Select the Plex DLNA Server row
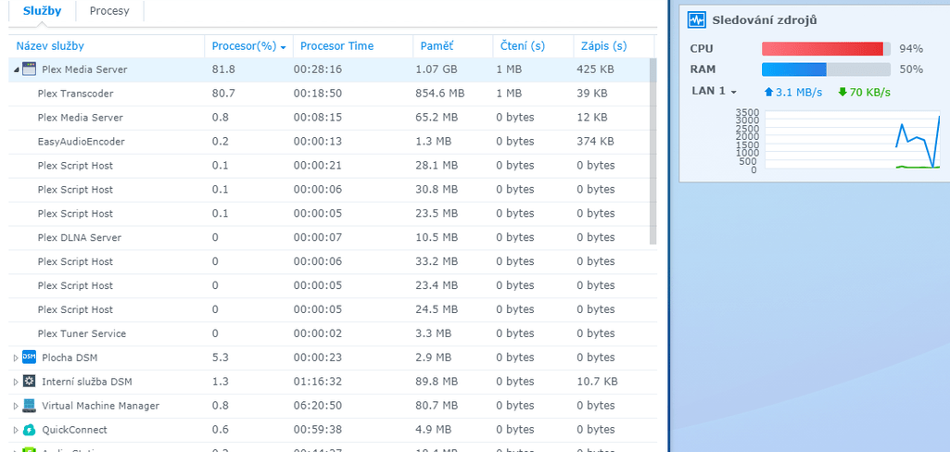 pos(332,238)
